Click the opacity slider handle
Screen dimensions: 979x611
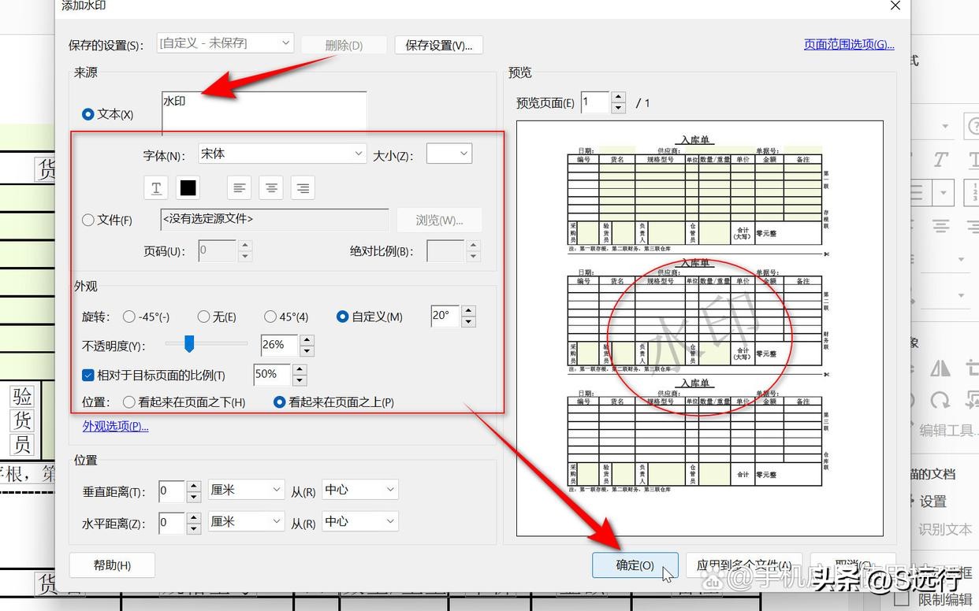189,343
